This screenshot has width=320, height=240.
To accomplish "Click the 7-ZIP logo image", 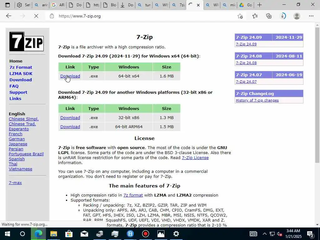I will click(27, 42).
